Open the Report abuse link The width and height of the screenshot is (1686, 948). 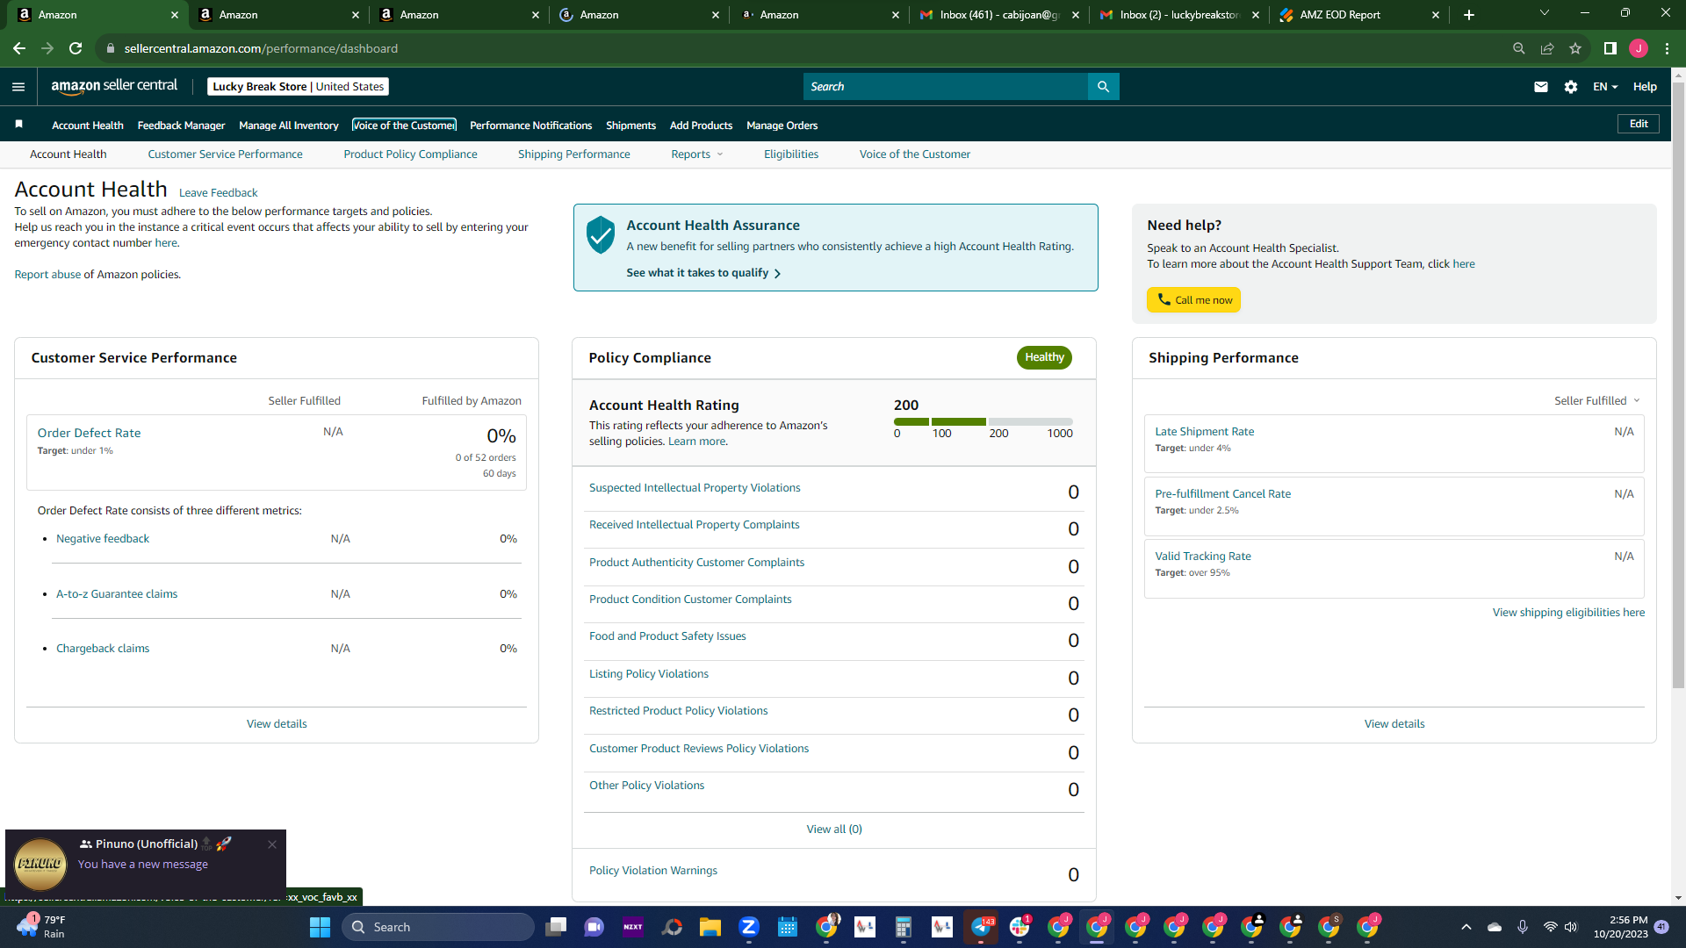(47, 275)
